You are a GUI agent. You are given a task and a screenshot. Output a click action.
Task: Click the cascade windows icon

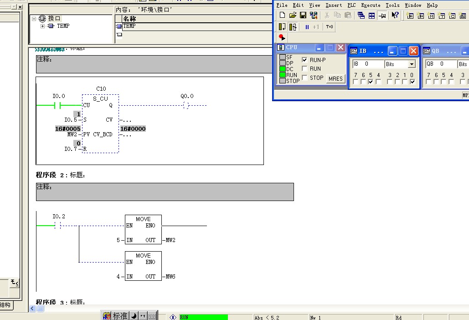[x=361, y=15]
